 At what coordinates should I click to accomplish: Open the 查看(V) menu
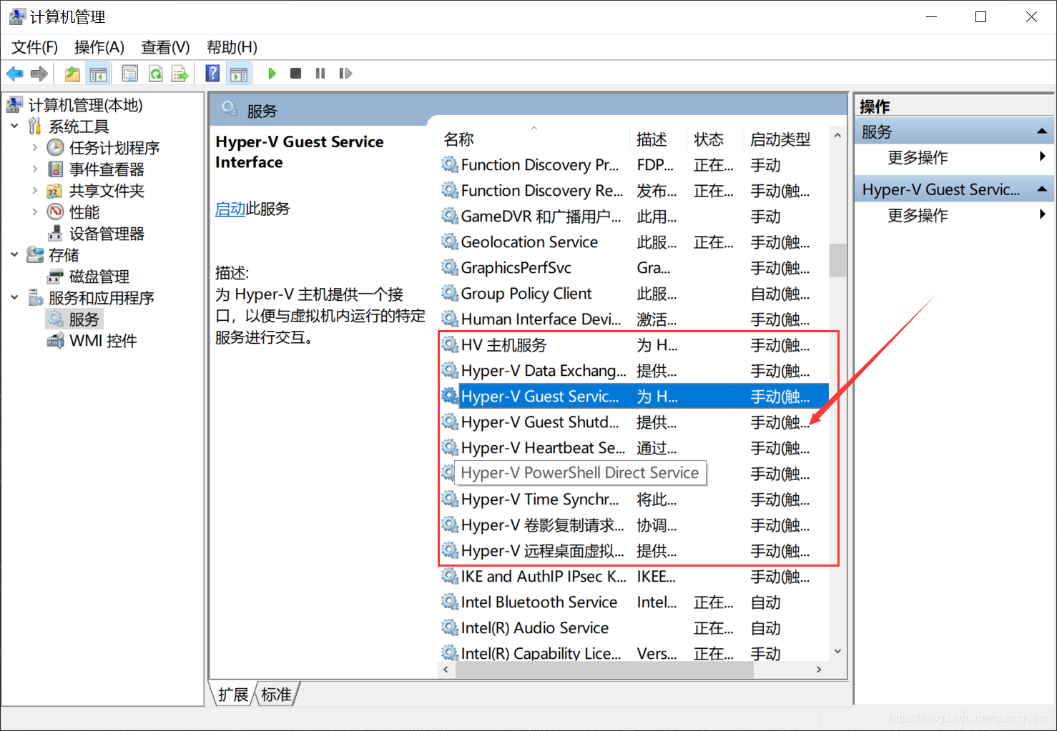pos(165,47)
